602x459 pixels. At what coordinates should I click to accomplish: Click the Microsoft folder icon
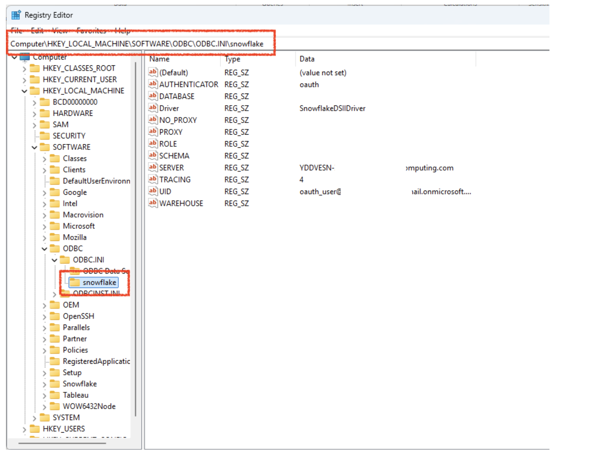pos(55,226)
